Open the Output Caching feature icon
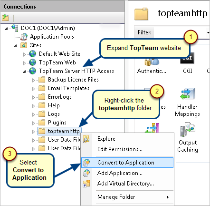The width and height of the screenshot is (210, 206). [x=188, y=130]
